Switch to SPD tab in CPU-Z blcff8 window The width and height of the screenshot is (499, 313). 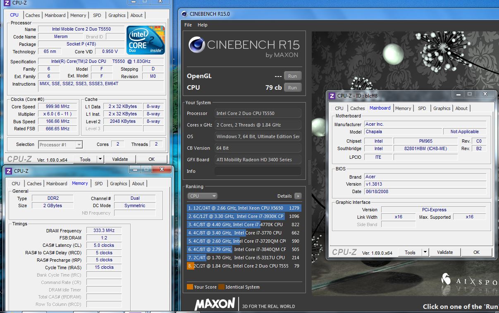click(x=422, y=108)
